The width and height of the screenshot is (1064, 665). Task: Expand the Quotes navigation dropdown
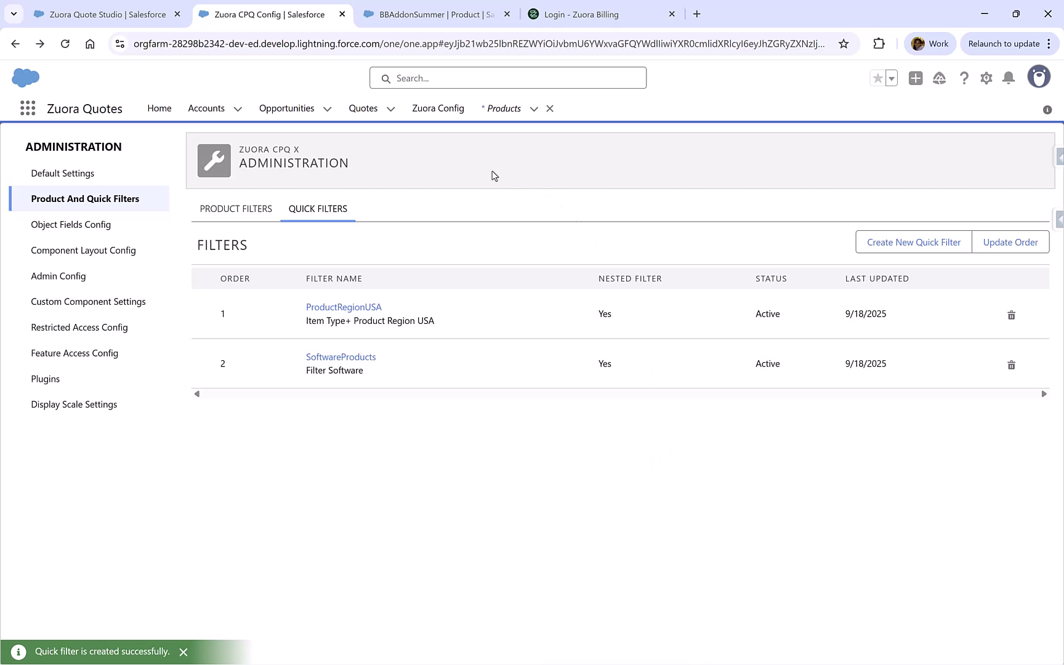[x=390, y=109]
